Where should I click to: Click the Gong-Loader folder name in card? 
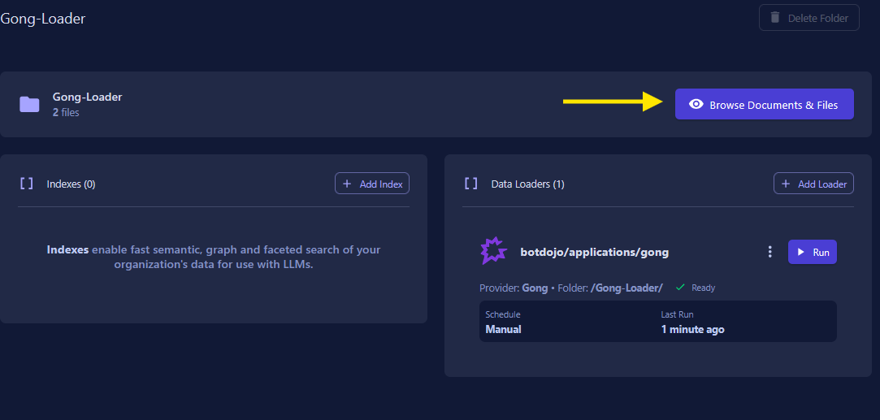87,97
